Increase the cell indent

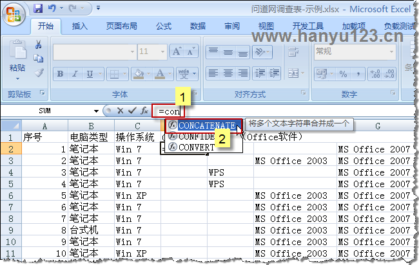click(x=274, y=73)
